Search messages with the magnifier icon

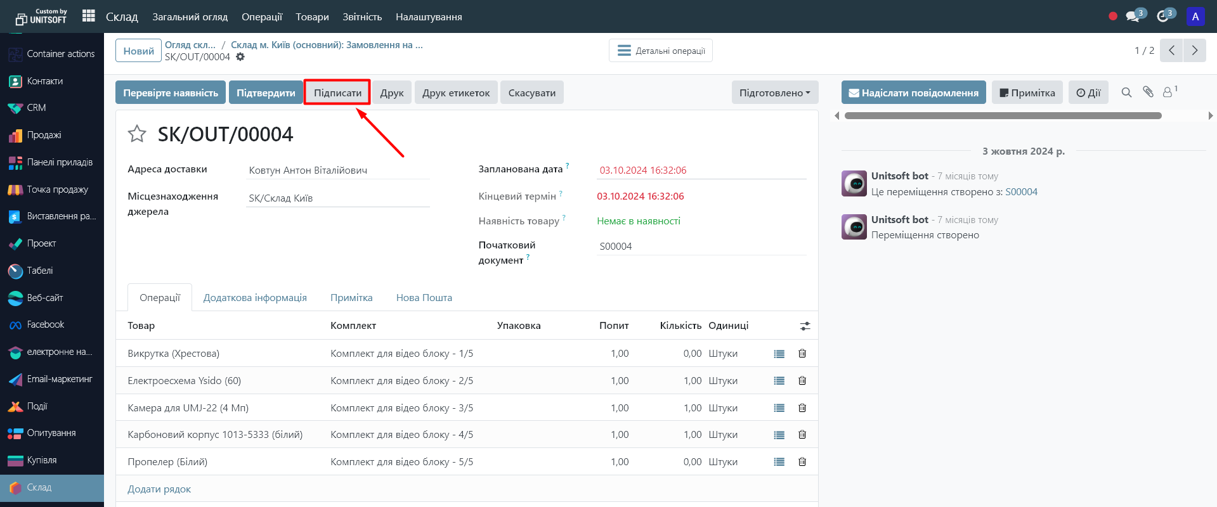[1126, 93]
